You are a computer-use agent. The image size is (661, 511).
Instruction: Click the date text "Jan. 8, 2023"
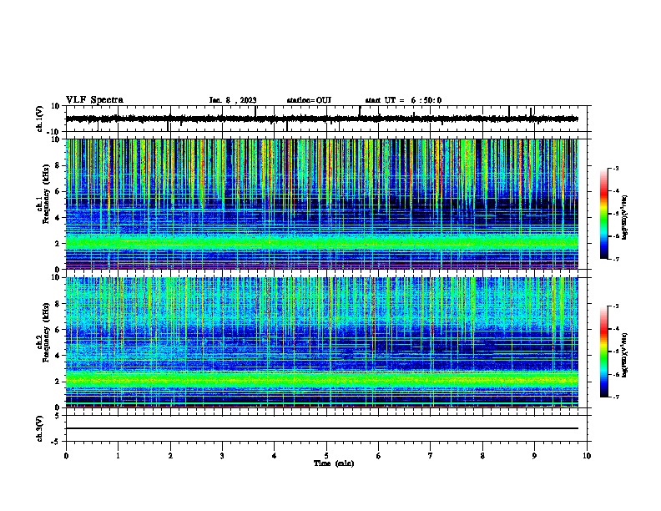coord(233,100)
